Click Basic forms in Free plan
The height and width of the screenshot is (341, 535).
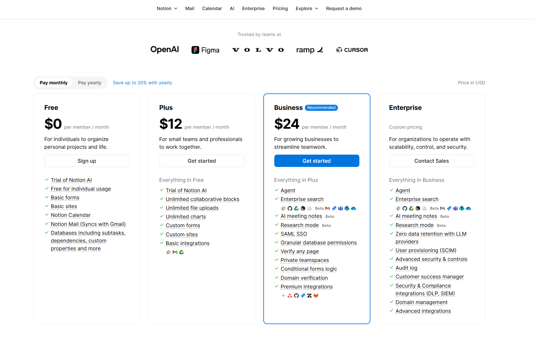coord(65,197)
